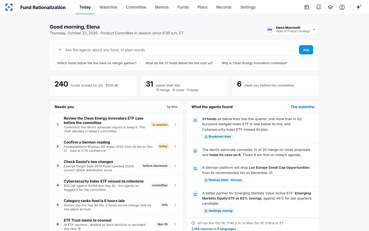
Task: Open the AI sparkle assistant icon
Action: pos(359,7)
